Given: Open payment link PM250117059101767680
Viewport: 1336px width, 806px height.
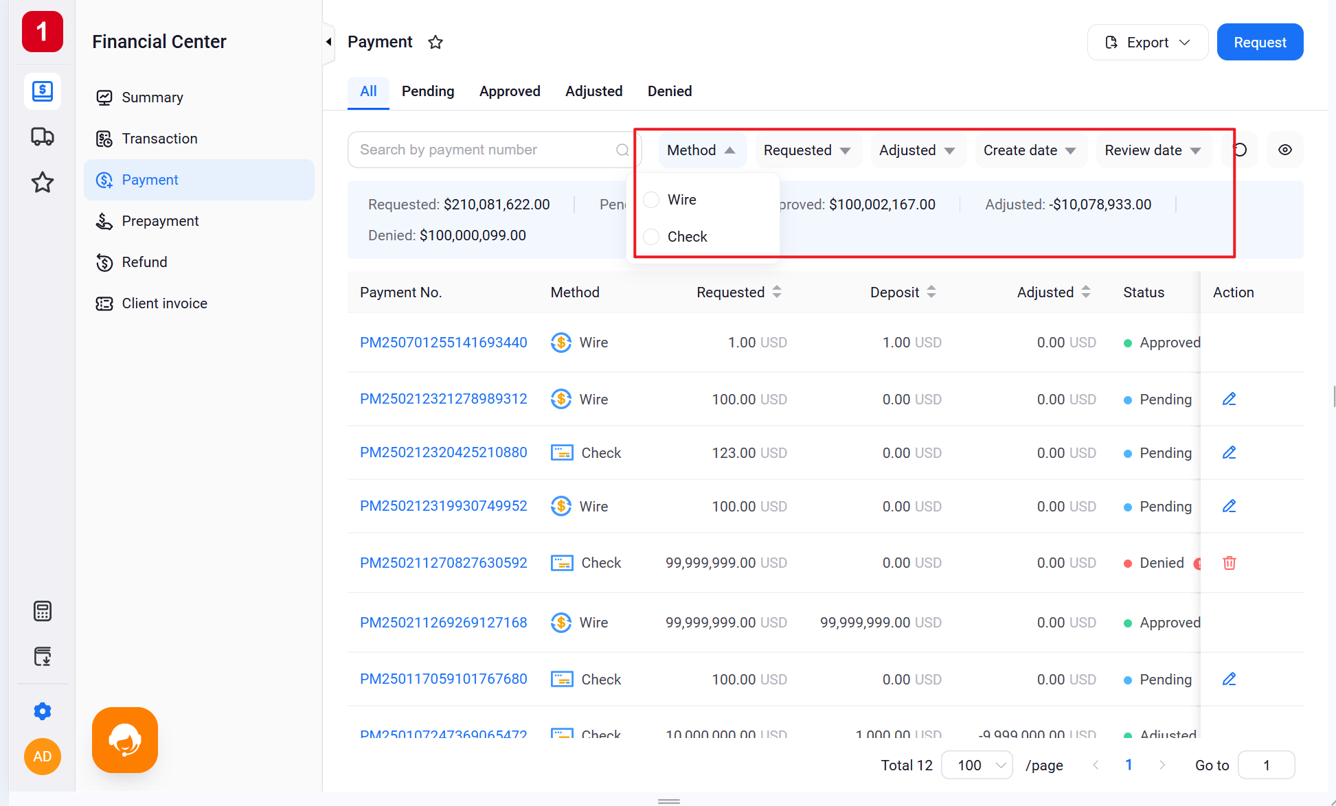Looking at the screenshot, I should point(444,679).
